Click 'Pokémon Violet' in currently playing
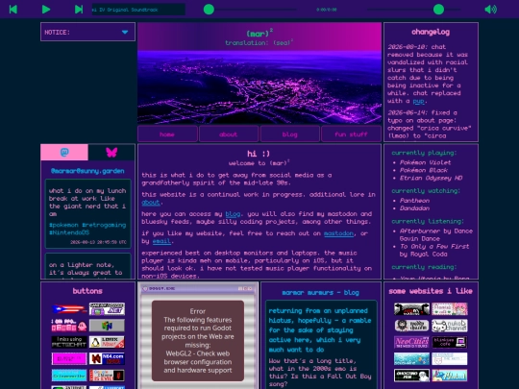This screenshot has width=519, height=389. (x=425, y=162)
